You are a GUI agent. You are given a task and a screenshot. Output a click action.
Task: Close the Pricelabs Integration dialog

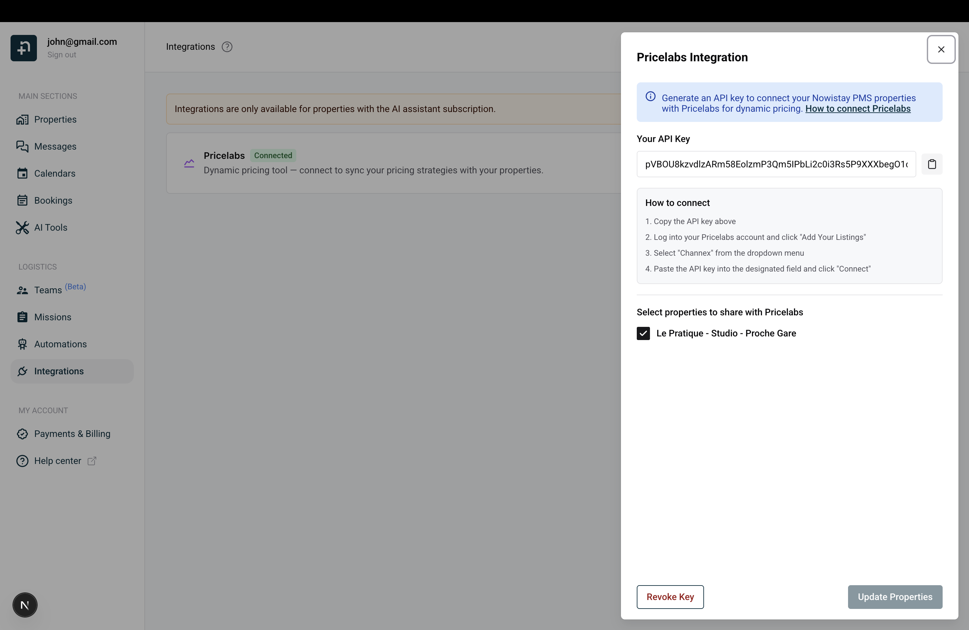coord(941,49)
